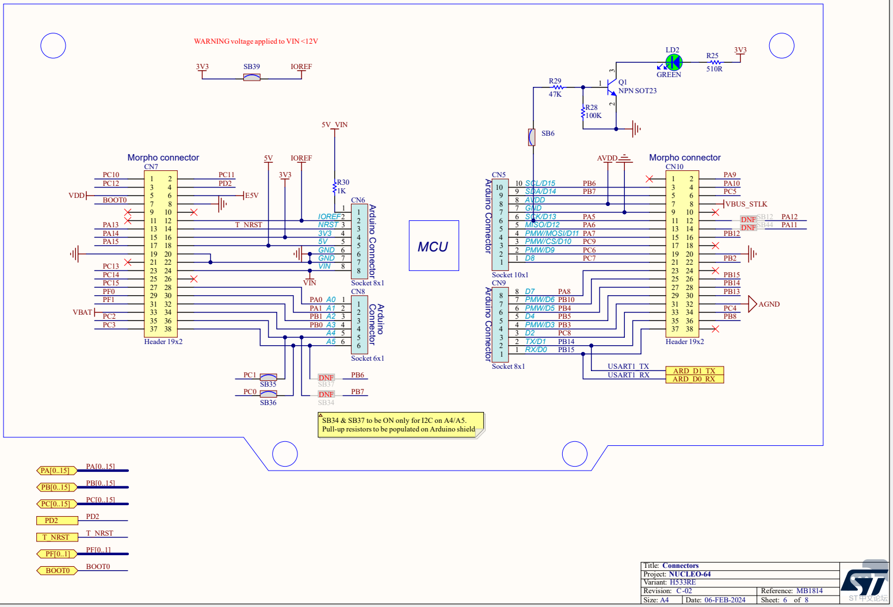Screen dimensions: 893x607
Task: Select the CN10 Morpho header body
Action: pyautogui.click(x=682, y=254)
